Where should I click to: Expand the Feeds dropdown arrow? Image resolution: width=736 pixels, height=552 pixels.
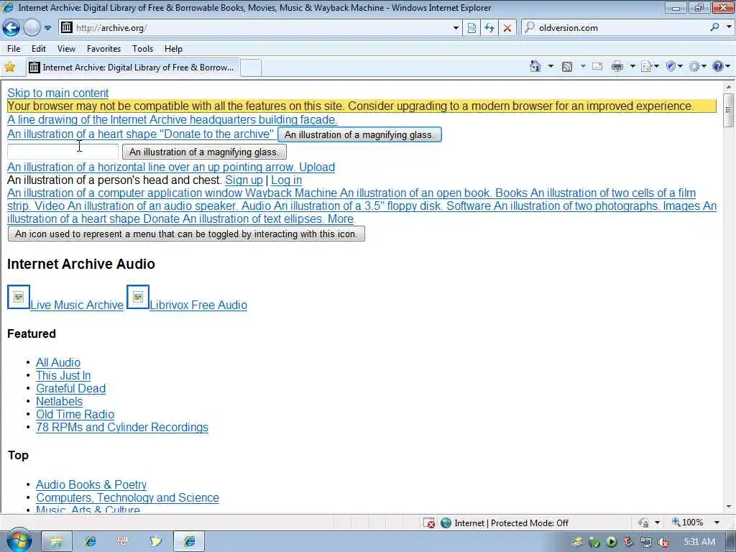(583, 66)
